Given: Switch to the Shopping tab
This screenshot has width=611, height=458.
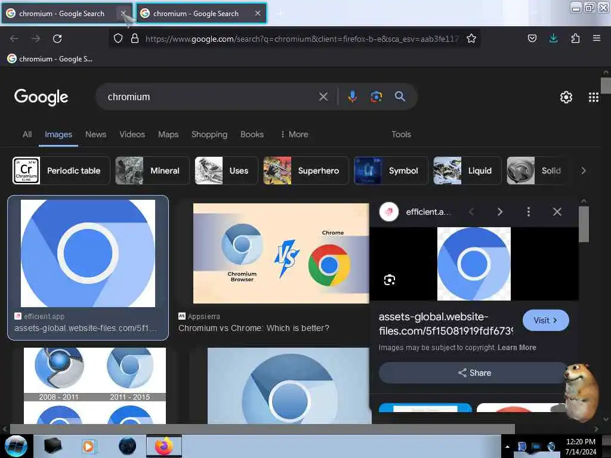Looking at the screenshot, I should click(x=209, y=134).
